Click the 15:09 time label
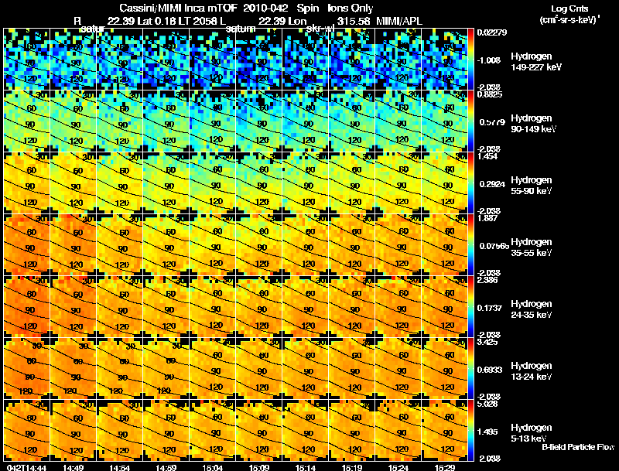619x471 pixels. pyautogui.click(x=259, y=467)
